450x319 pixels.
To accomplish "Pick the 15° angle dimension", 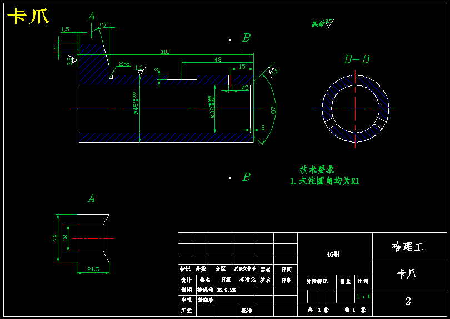I will pos(103,25).
